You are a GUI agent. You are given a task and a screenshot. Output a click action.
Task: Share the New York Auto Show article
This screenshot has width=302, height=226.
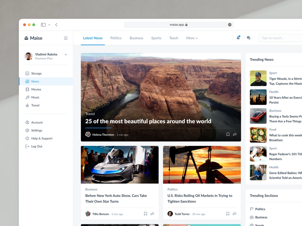pos(152,214)
